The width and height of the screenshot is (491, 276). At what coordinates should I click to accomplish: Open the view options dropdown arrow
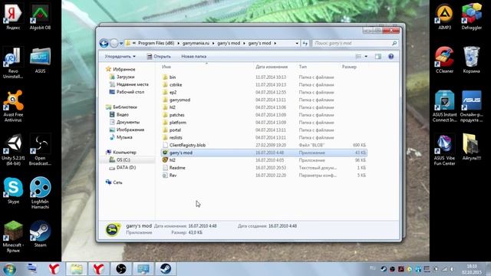point(366,56)
